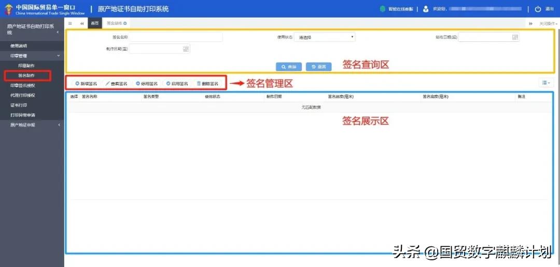Select the 签名制作 tab
Image resolution: width=560 pixels, height=267 pixels.
point(114,23)
